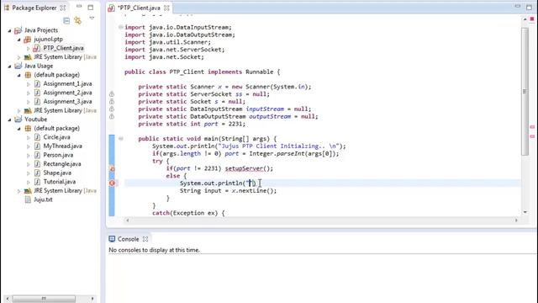The width and height of the screenshot is (538, 303).
Task: Close the Package Explorer tab
Action: click(63, 8)
